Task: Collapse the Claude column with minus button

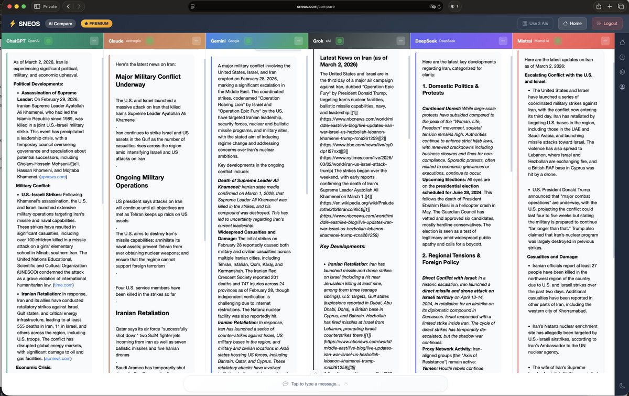Action: point(196,40)
